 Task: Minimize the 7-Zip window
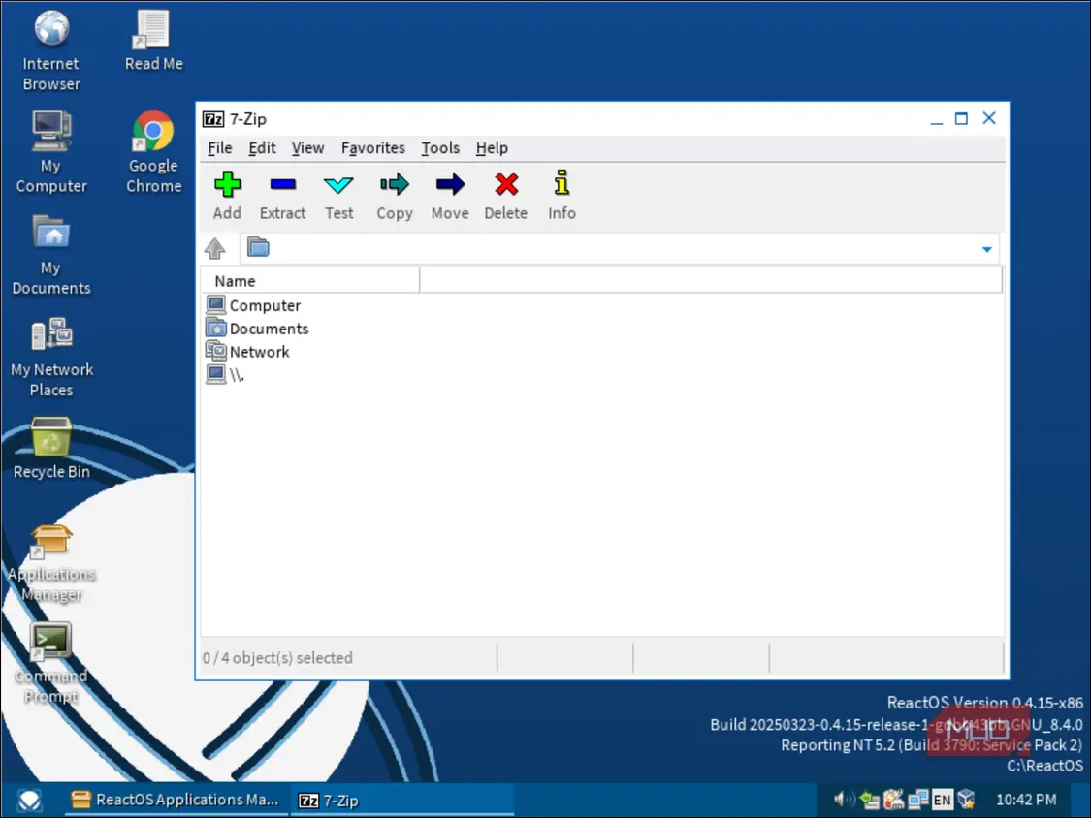[x=937, y=119]
